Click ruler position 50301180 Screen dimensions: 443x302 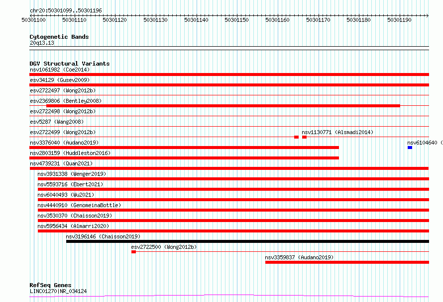click(359, 20)
